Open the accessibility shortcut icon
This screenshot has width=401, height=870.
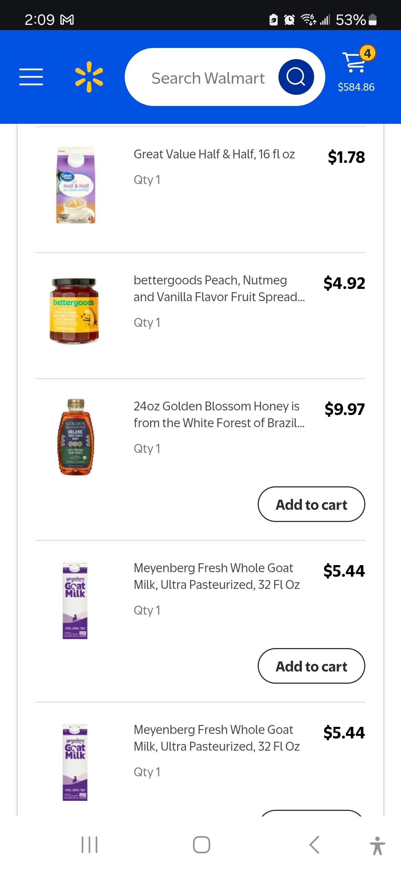coord(377,845)
